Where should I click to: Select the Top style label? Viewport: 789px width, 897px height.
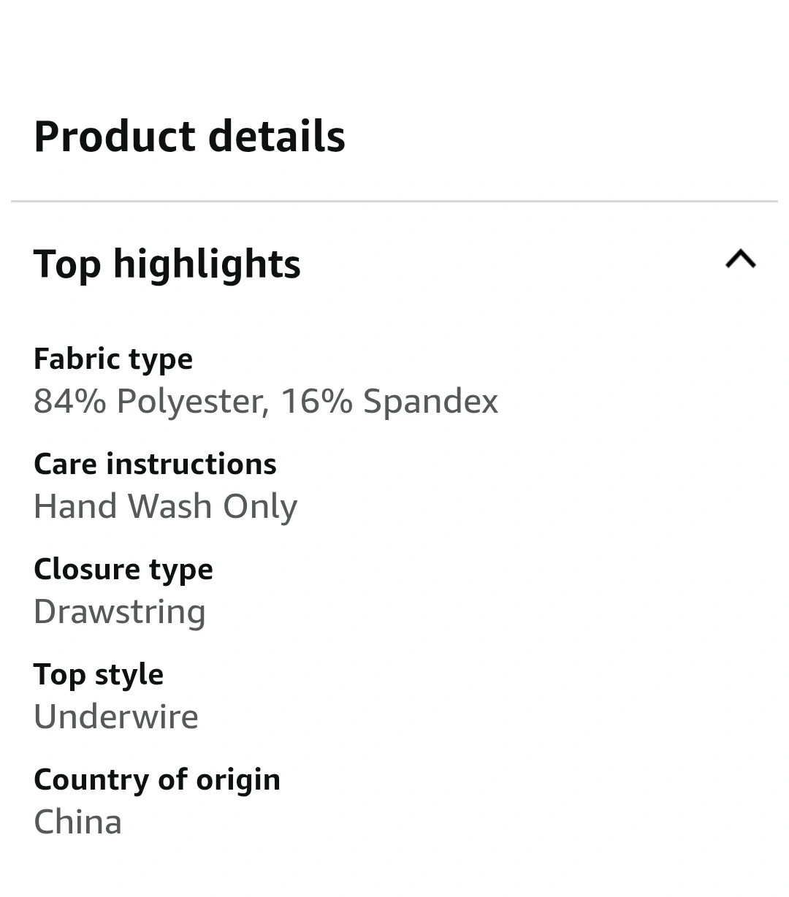click(99, 674)
